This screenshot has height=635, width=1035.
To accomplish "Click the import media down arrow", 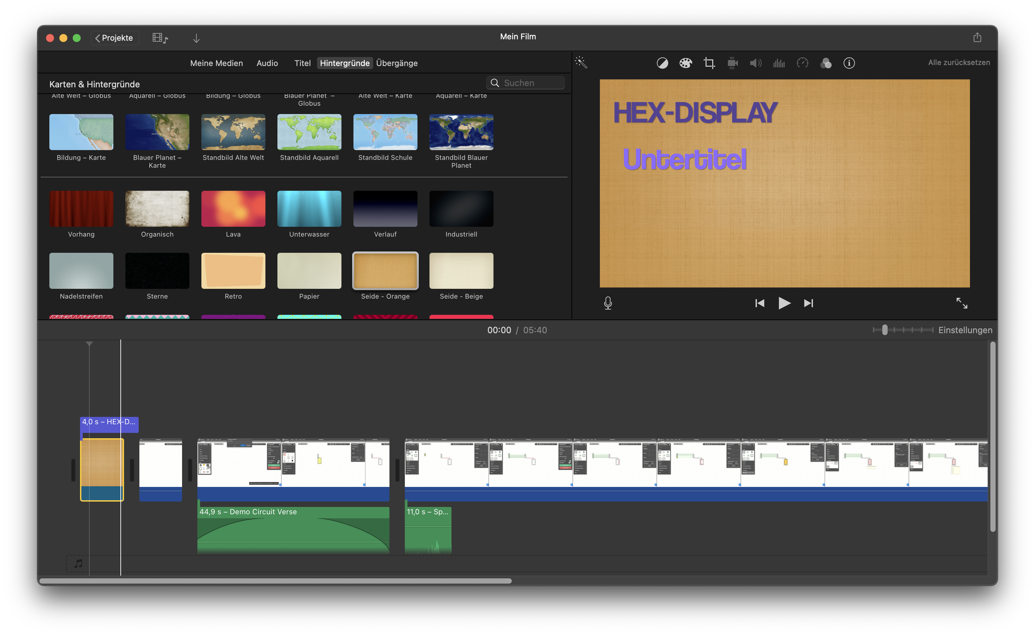I will click(x=196, y=38).
